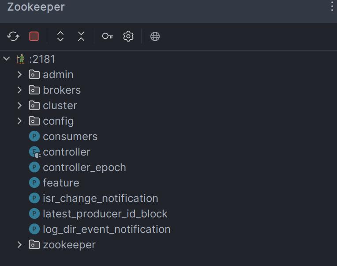Click the key authentication icon
337x266 pixels.
pyautogui.click(x=108, y=36)
